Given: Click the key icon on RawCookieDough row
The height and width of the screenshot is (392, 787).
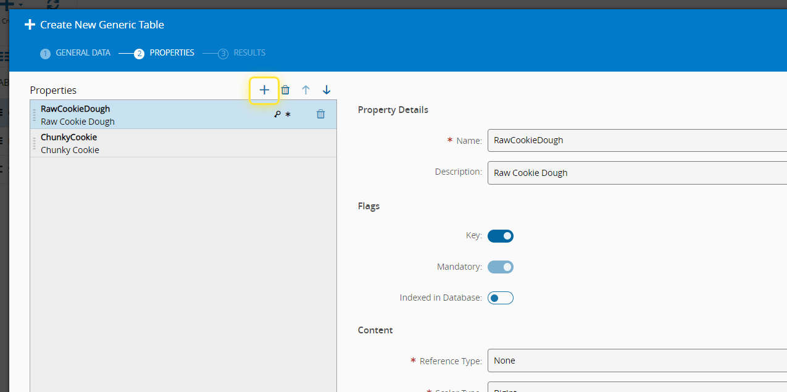Looking at the screenshot, I should pyautogui.click(x=278, y=114).
